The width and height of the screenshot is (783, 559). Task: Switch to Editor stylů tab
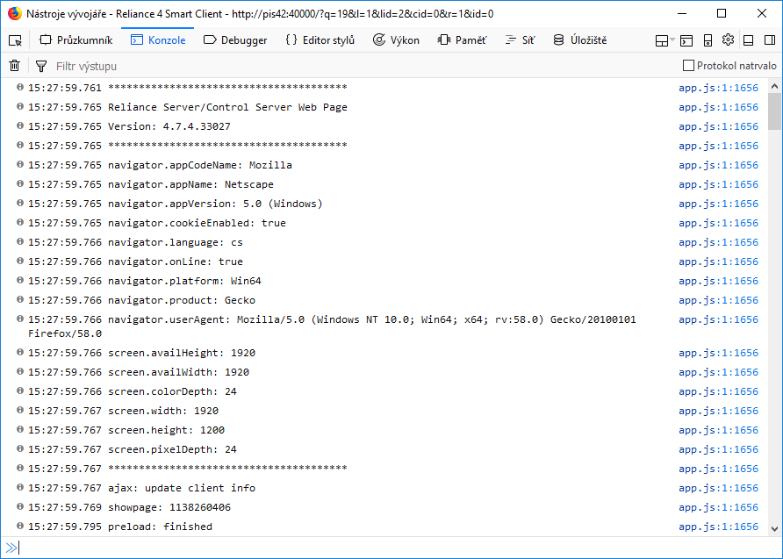point(320,40)
